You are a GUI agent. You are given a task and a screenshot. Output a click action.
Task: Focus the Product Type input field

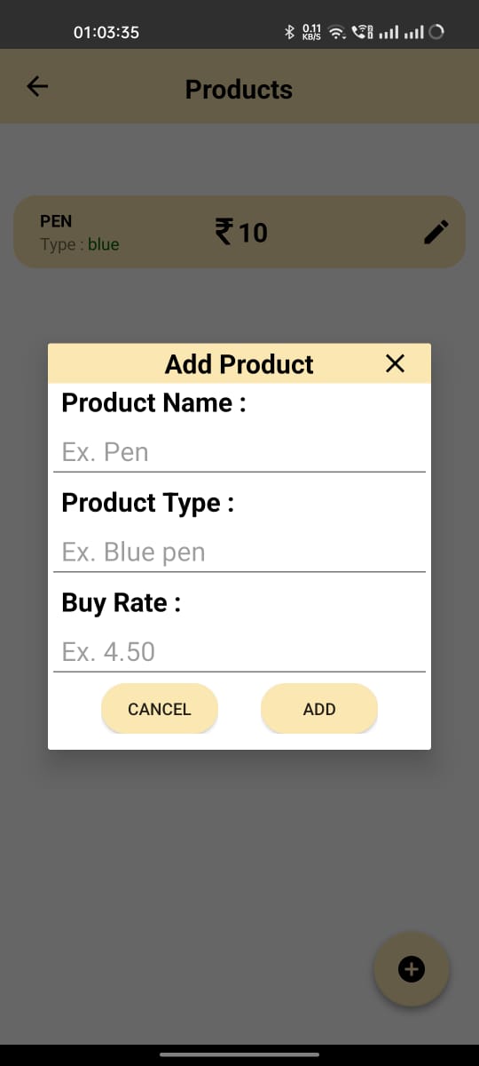[x=239, y=553]
